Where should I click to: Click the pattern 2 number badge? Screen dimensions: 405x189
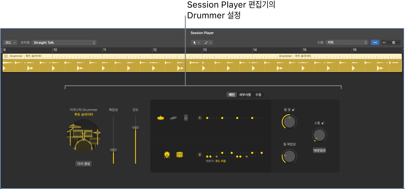pos(200,155)
